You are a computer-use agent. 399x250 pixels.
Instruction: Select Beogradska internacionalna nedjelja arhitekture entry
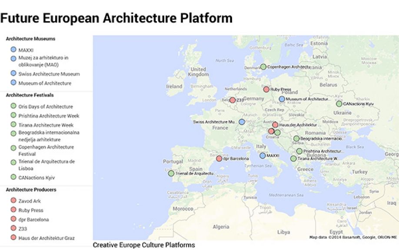coord(49,136)
